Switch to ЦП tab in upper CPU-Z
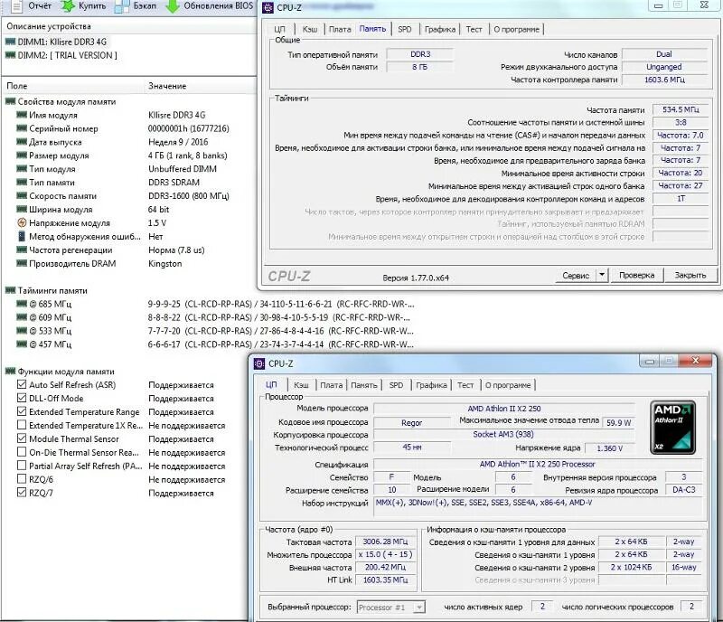Viewport: 723px width, 622px height. point(280,29)
